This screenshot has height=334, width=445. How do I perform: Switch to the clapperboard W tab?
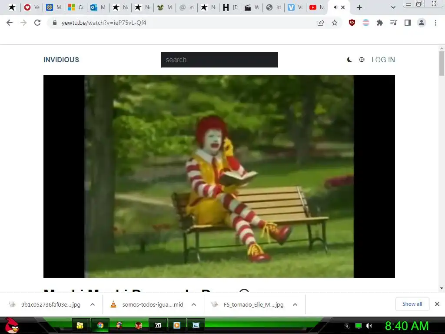coord(252,7)
